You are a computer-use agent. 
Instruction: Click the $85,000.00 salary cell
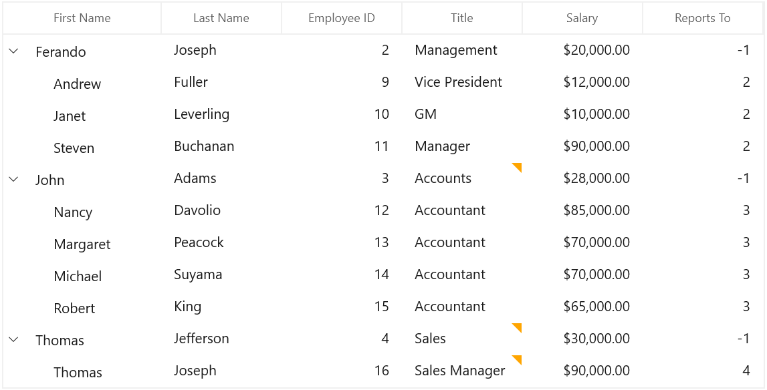[582, 210]
